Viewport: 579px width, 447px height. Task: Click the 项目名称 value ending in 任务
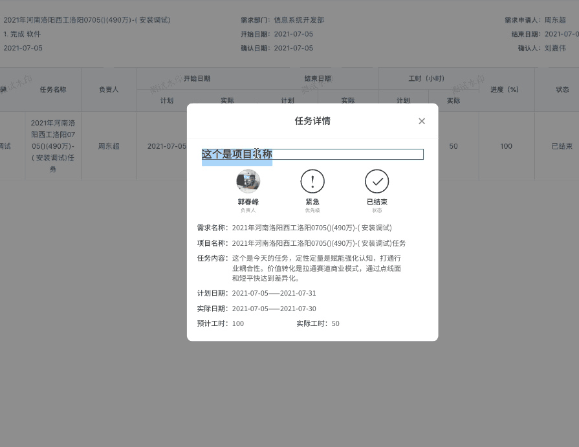(x=319, y=243)
